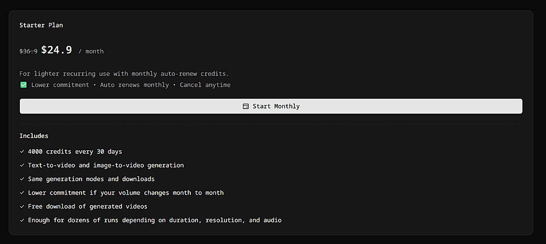Click the checkmark beside Same generation modes
Screen dimensions: 546x244
click(22, 179)
